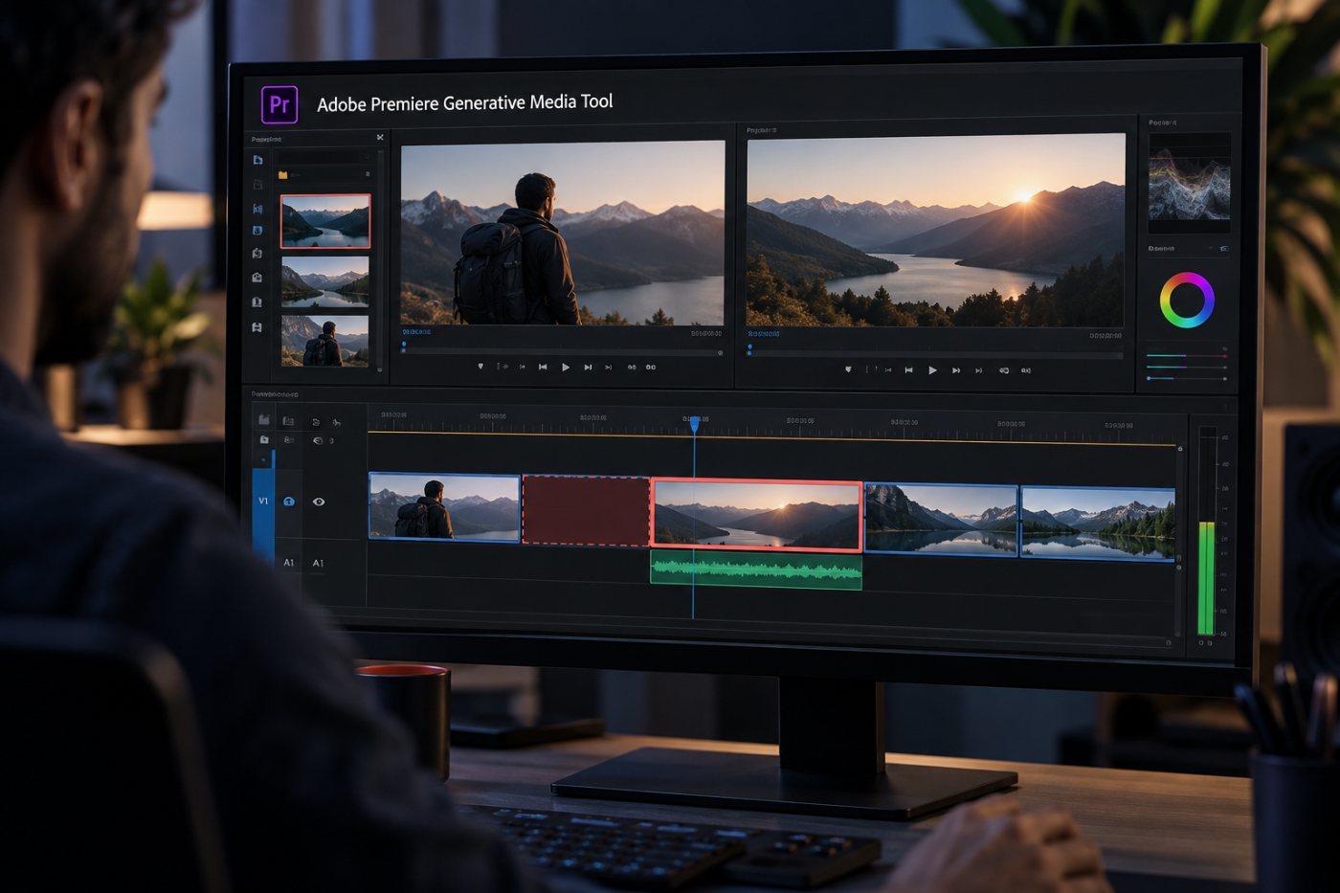The image size is (1340, 893).
Task: Step back in the program monitor
Action: (x=908, y=369)
